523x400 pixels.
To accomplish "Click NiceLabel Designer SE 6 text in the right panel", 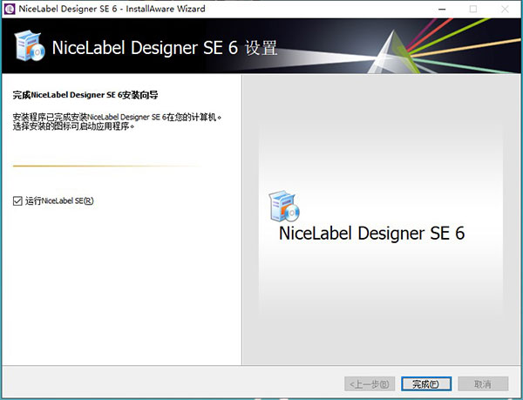I will (x=371, y=233).
